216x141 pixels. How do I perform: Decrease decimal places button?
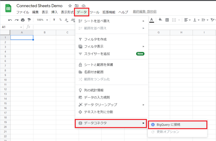[x=66, y=20]
